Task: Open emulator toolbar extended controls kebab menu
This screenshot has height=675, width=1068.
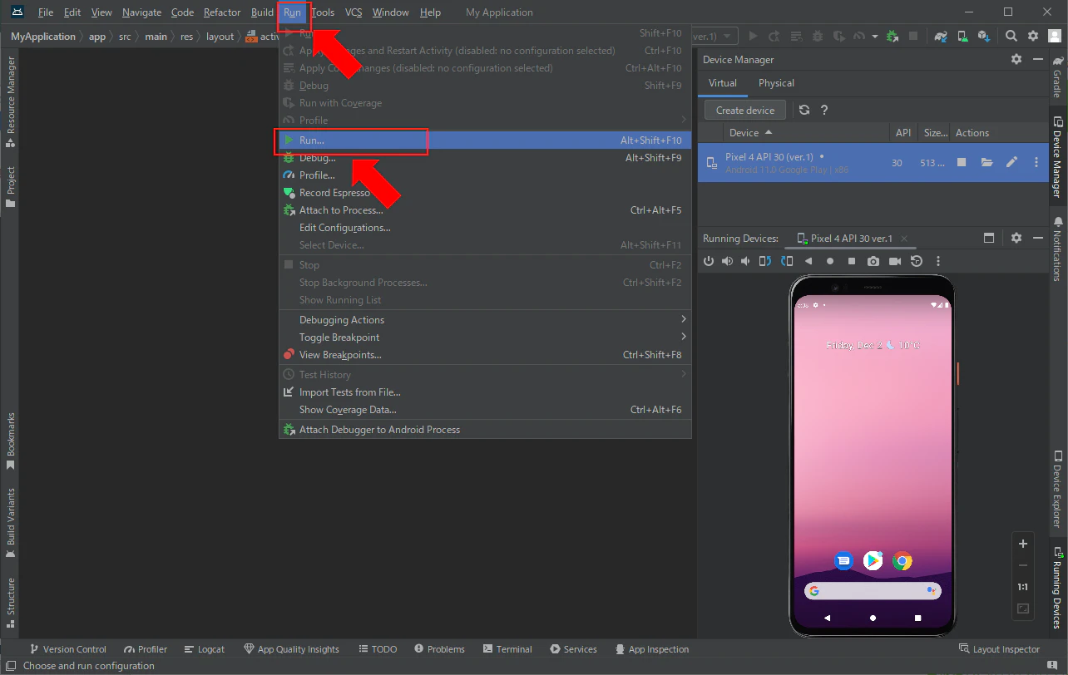Action: click(x=938, y=261)
